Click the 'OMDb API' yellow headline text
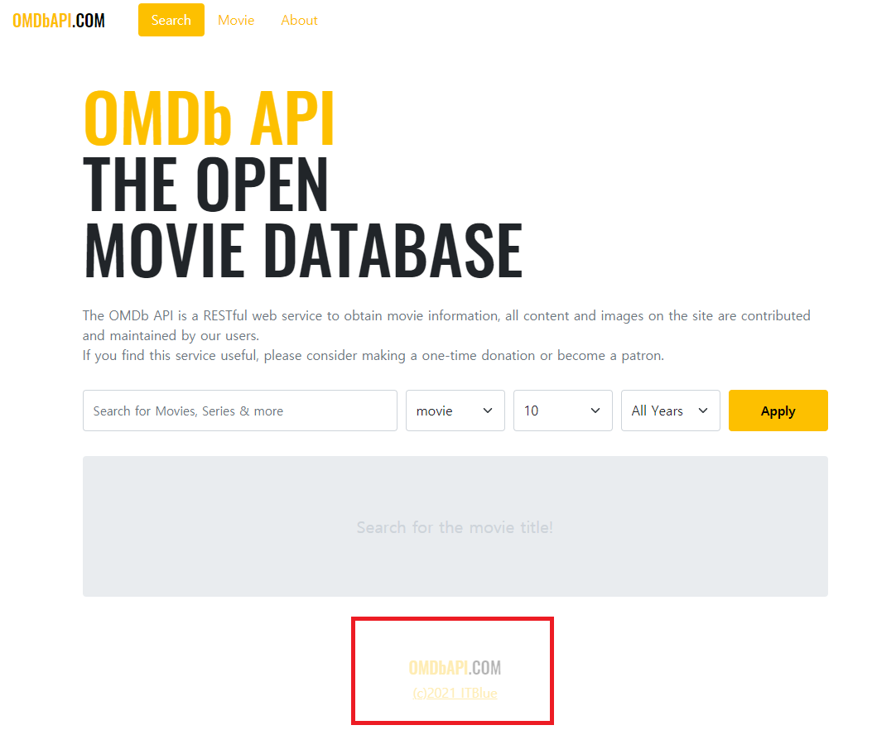 pyautogui.click(x=210, y=118)
